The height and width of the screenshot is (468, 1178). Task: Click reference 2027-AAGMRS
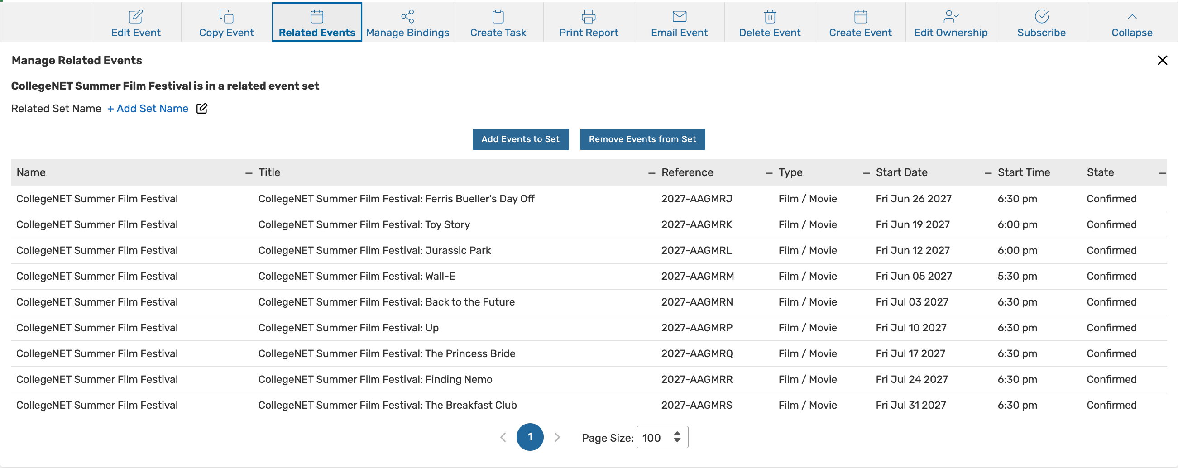tap(697, 406)
